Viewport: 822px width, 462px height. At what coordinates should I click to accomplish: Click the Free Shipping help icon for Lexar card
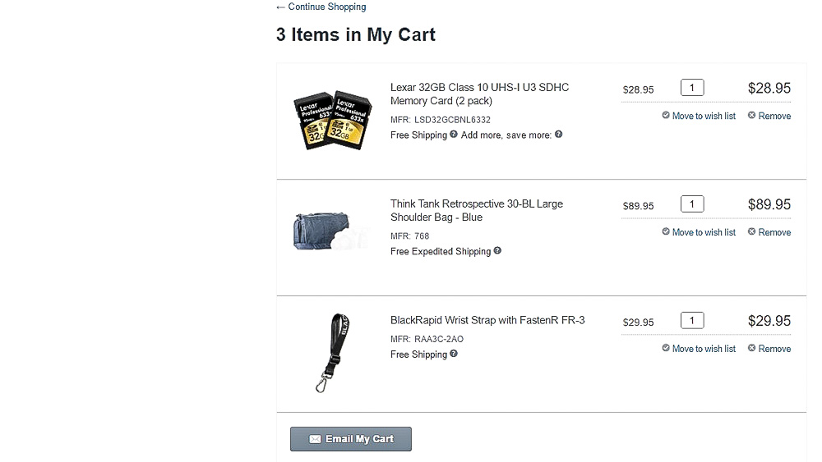[454, 135]
